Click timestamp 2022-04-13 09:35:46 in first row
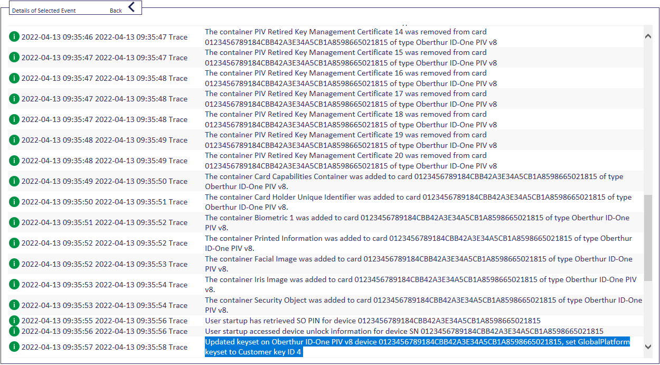Image resolution: width=660 pixels, height=365 pixels. coord(57,37)
